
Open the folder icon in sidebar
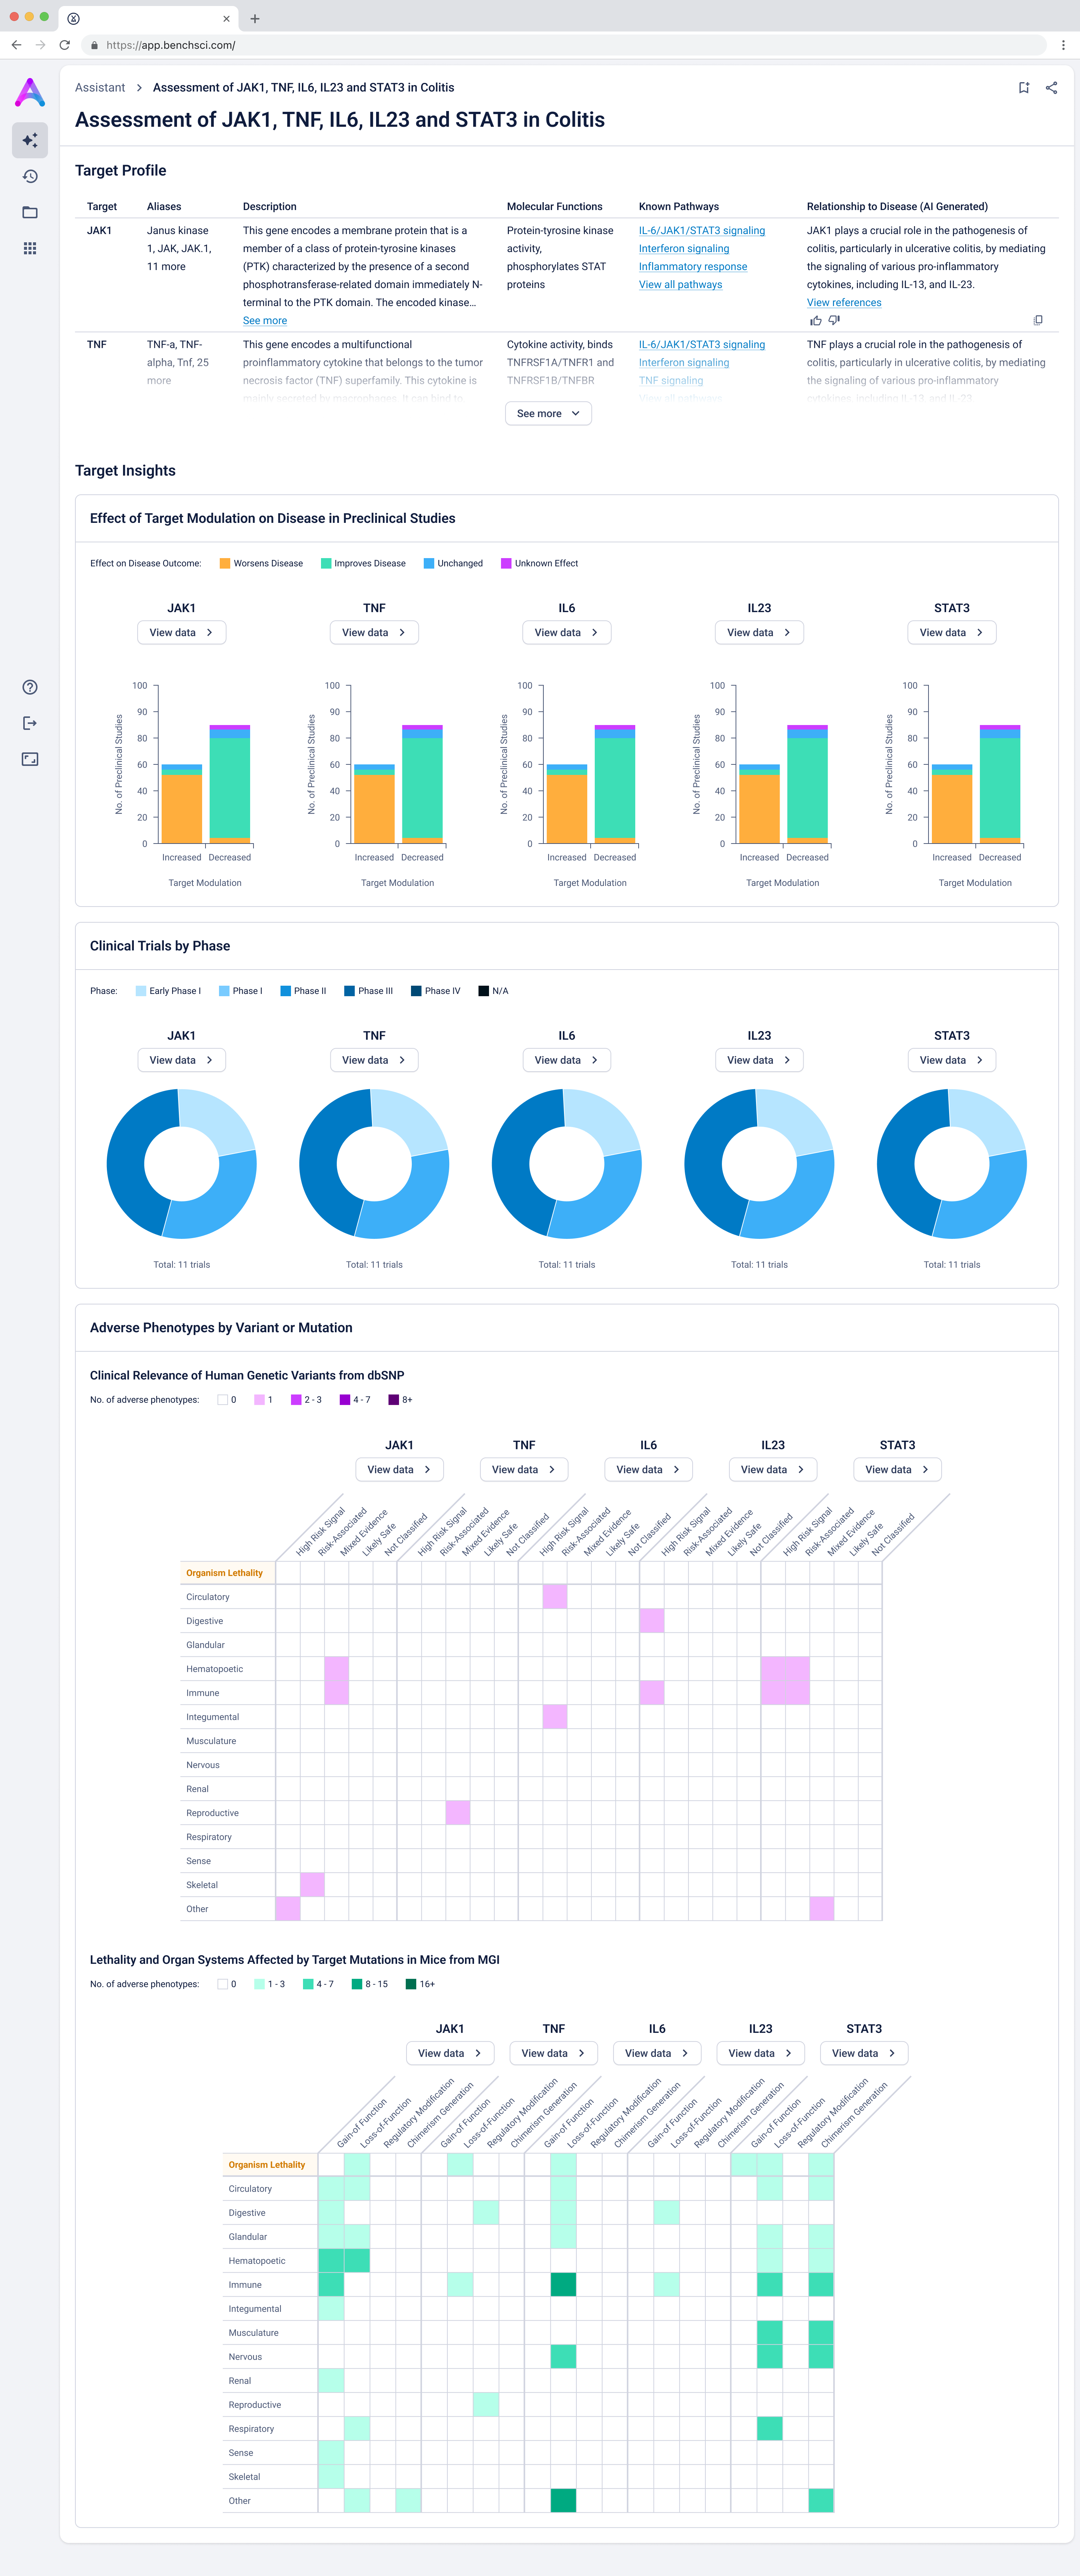[x=30, y=212]
